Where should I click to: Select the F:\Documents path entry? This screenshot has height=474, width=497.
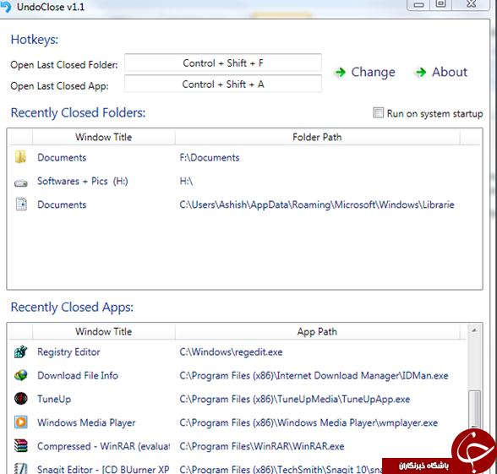[210, 157]
